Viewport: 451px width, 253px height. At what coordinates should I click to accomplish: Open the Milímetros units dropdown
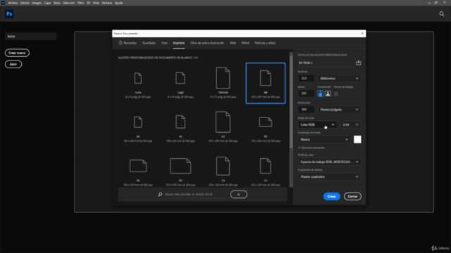pos(339,78)
